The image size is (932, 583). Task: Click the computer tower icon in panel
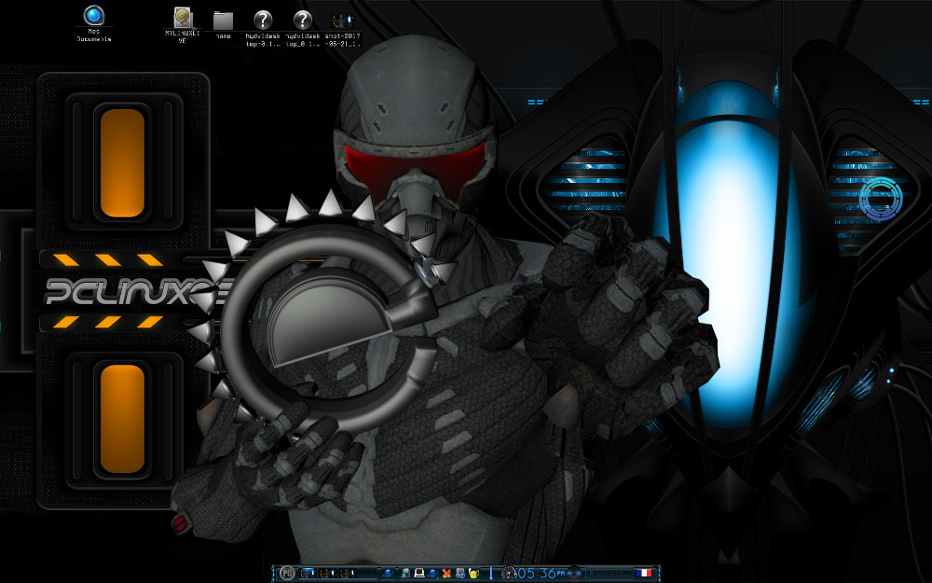tap(405, 573)
